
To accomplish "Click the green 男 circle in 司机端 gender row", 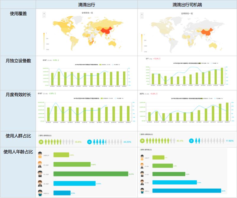I will [142, 141].
